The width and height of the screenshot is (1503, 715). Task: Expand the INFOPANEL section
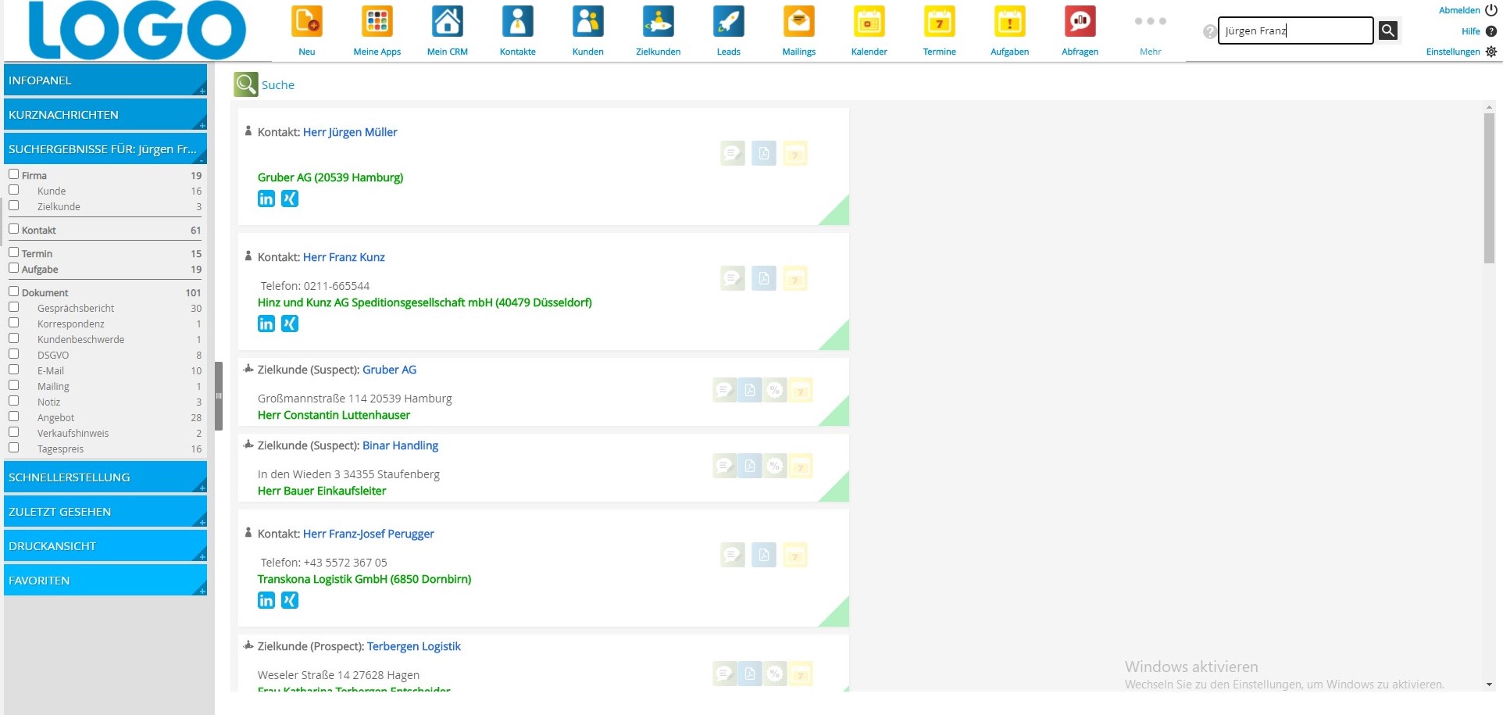pyautogui.click(x=105, y=80)
